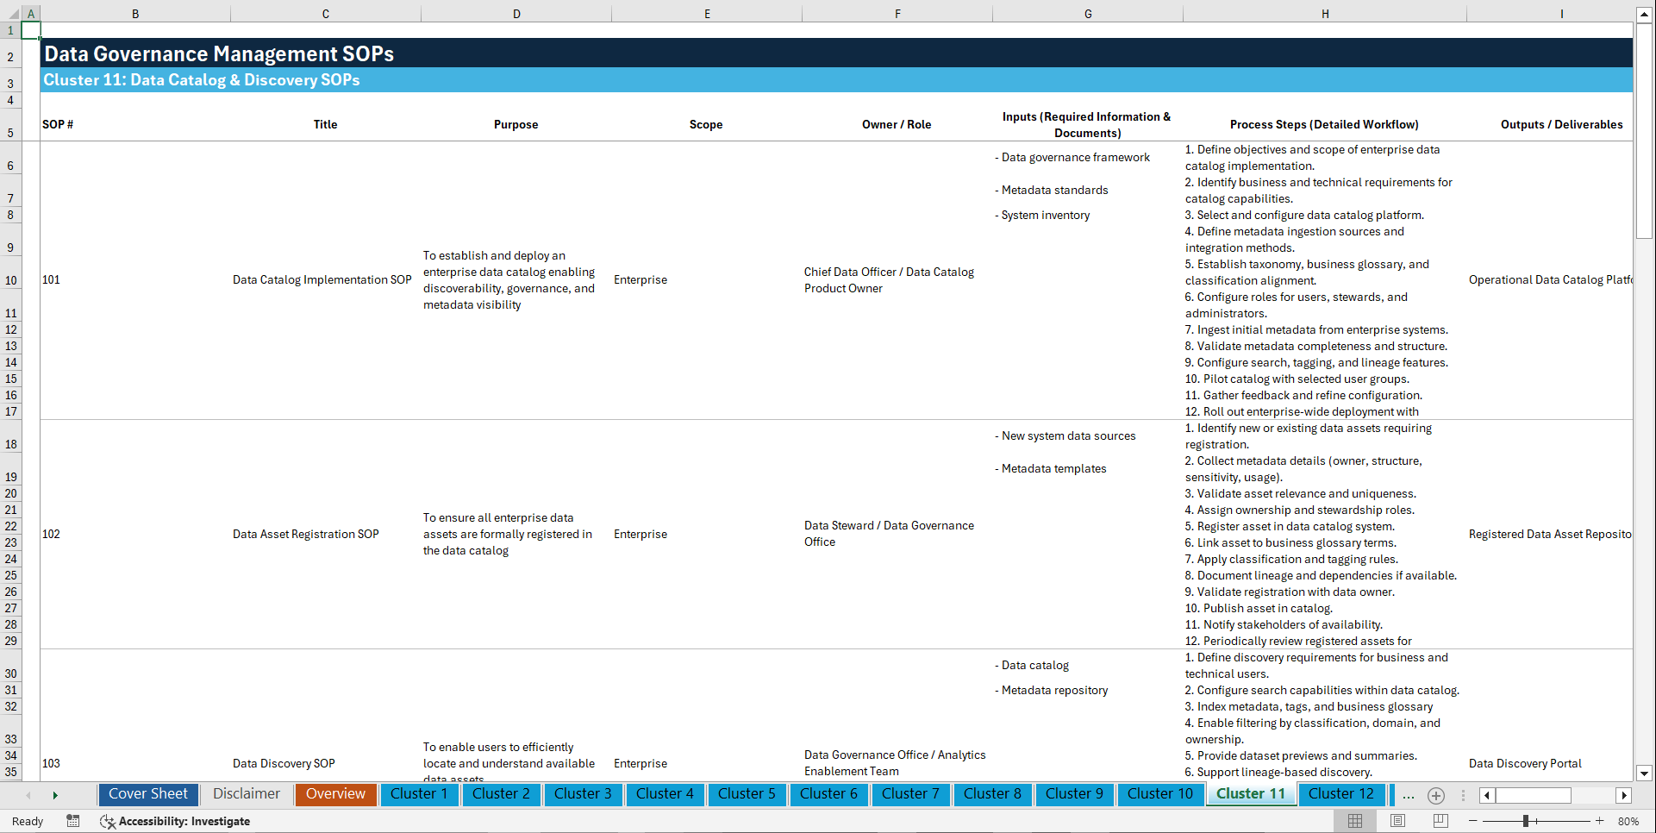Select column G header
This screenshot has height=833, width=1656.
(x=1088, y=14)
